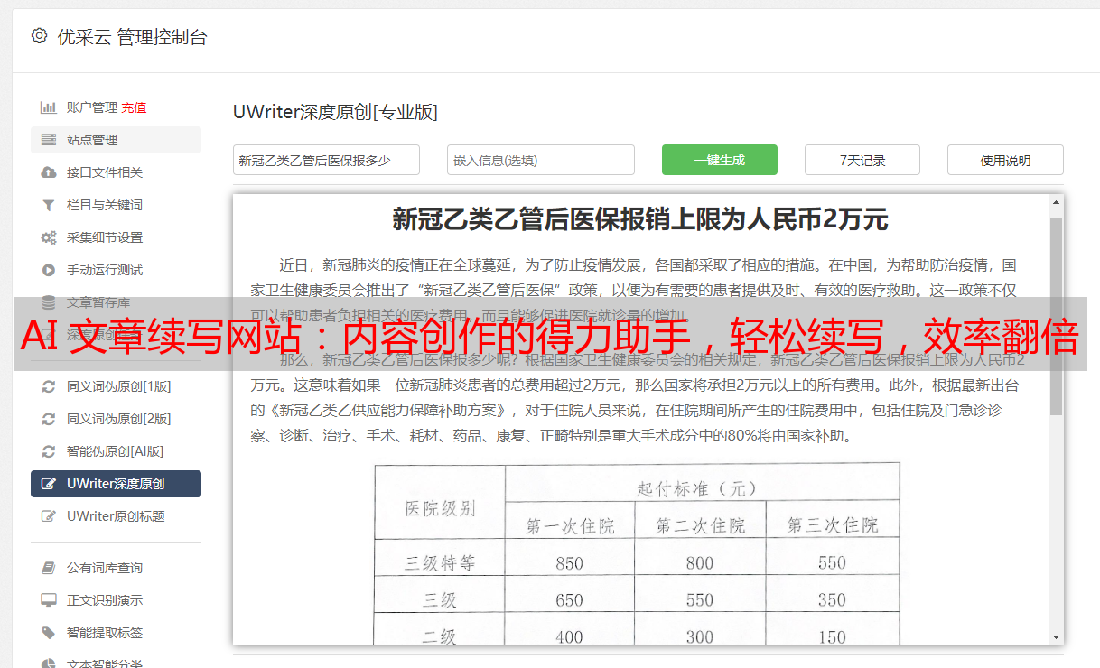Click the 使用说明 button

click(x=1004, y=160)
